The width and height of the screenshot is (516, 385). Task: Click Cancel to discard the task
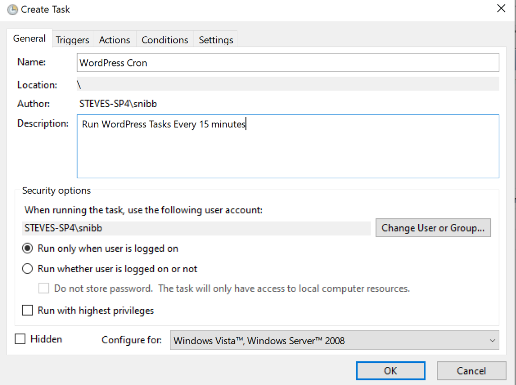[471, 371]
